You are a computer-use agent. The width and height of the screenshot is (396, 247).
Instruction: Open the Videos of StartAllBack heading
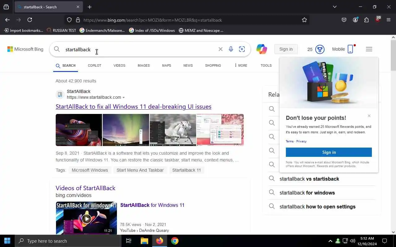[x=85, y=188]
